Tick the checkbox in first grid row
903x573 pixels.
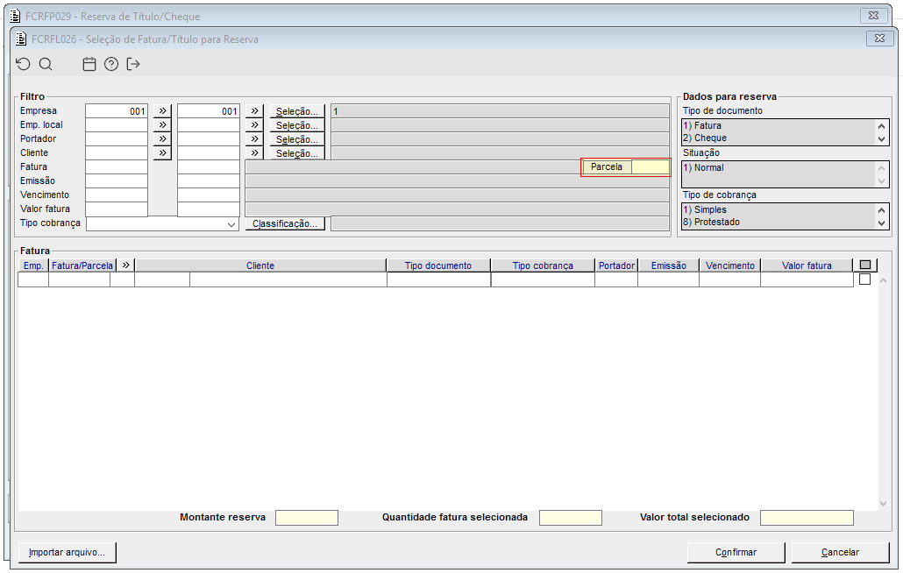coord(865,279)
